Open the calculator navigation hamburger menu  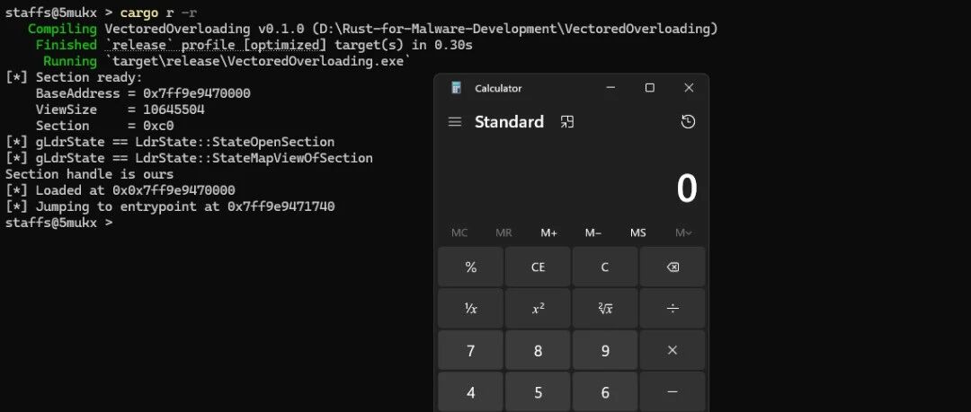[x=455, y=122]
